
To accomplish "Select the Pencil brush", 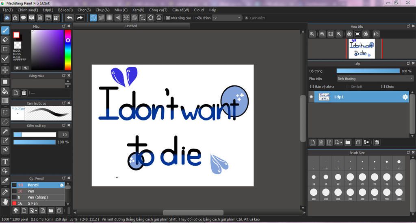I will click(x=38, y=185).
